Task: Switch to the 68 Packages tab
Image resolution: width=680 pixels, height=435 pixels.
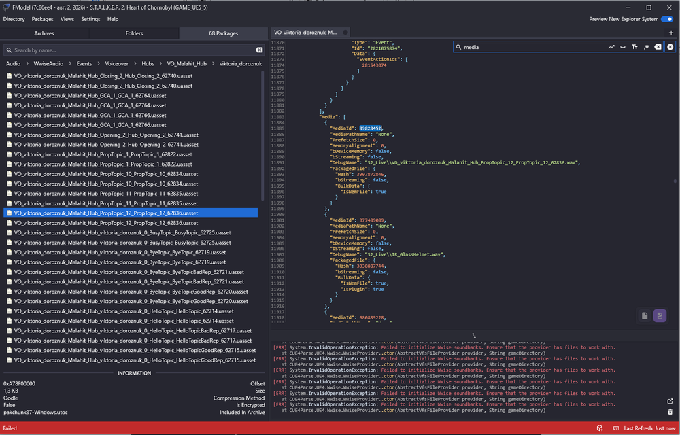Action: [223, 33]
